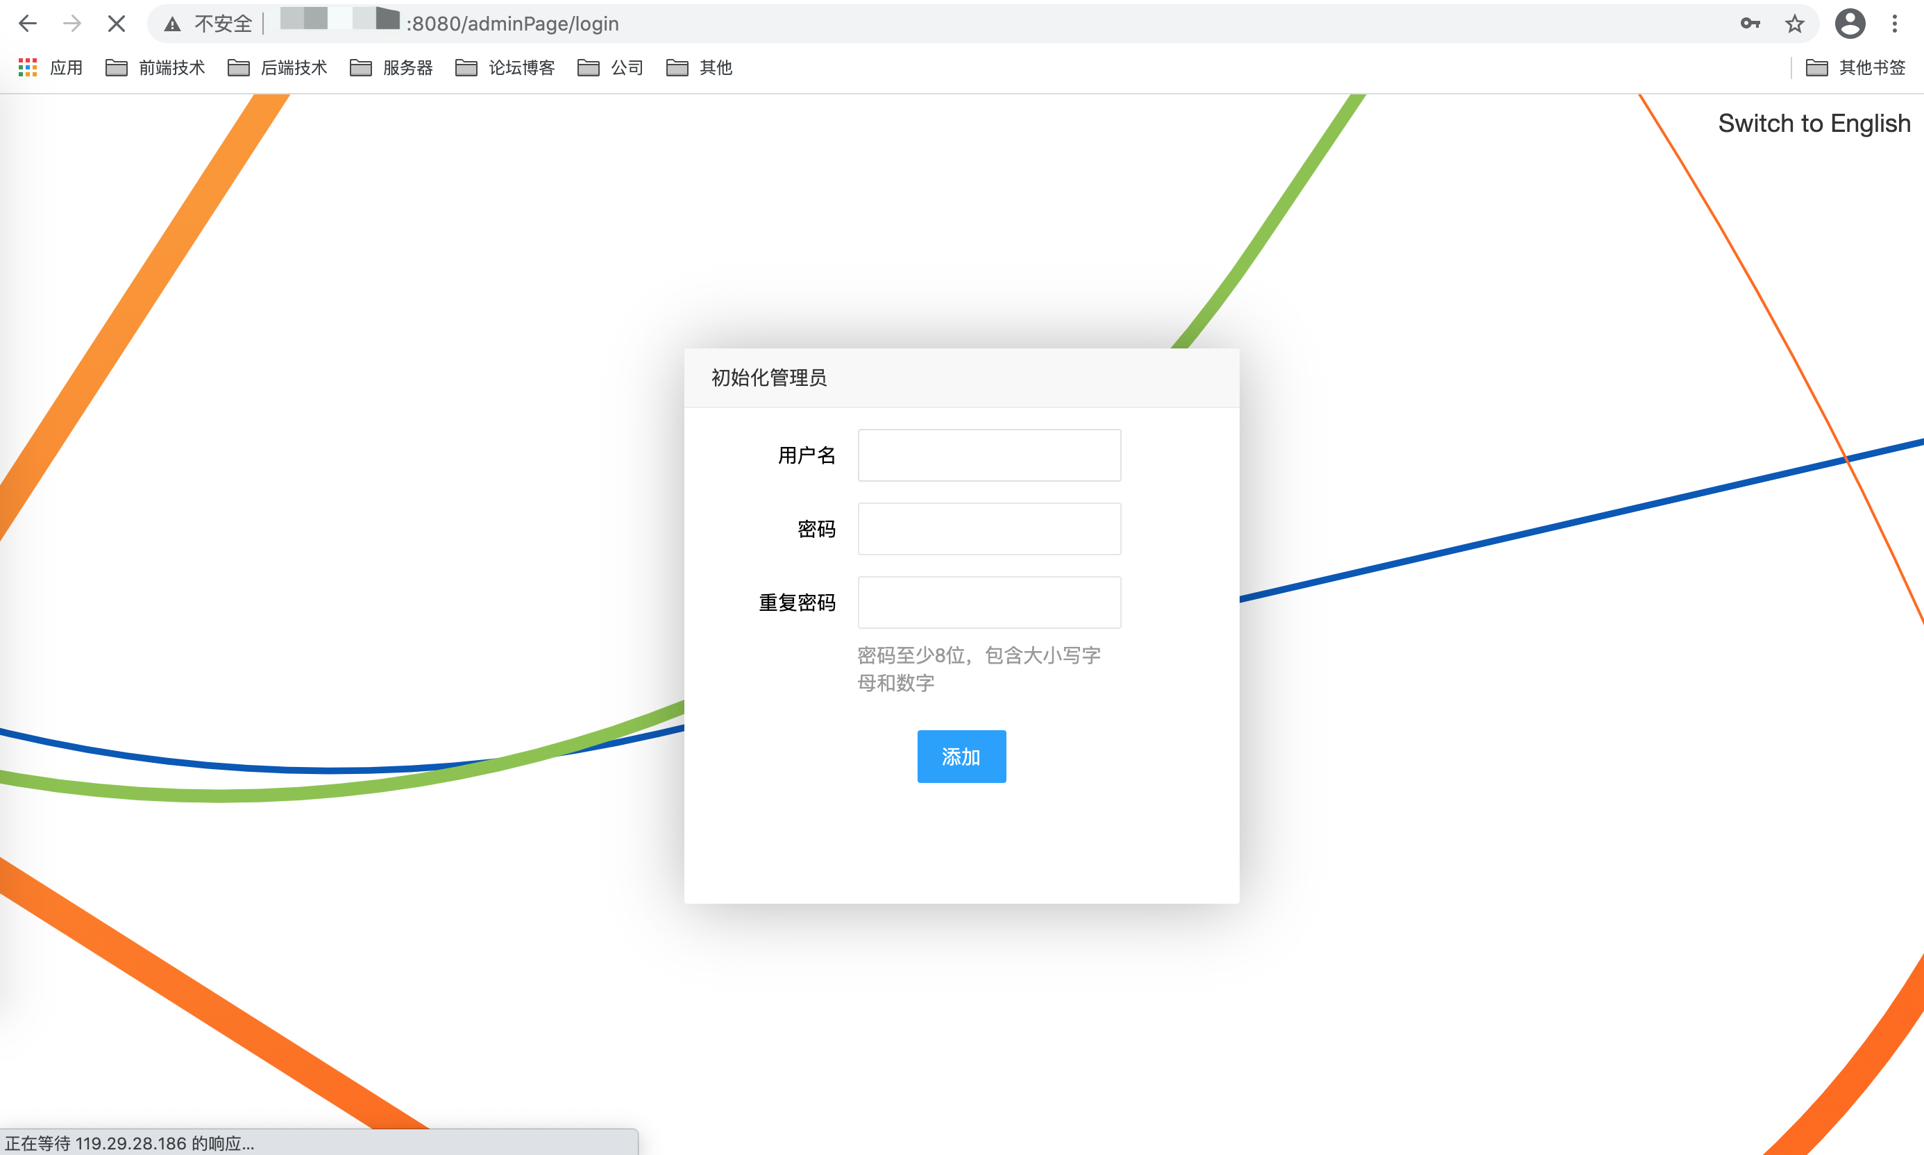Click the 后端技术 bookmarks folder
The image size is (1924, 1155).
(x=275, y=65)
